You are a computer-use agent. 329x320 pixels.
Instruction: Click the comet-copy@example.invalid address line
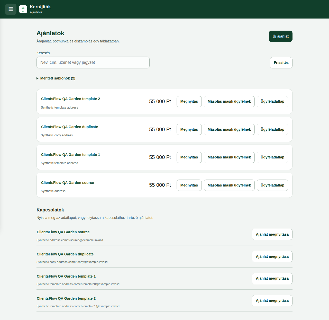[72, 262]
